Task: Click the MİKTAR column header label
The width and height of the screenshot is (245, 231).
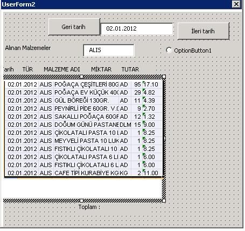Action: [x=101, y=69]
